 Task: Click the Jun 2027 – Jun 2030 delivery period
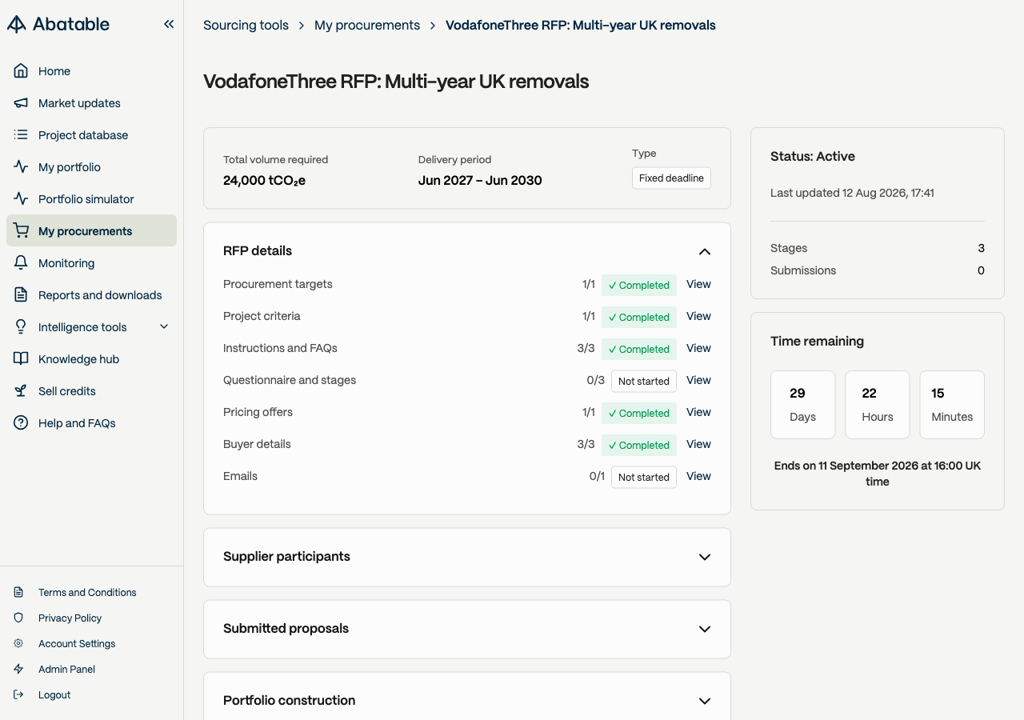480,181
